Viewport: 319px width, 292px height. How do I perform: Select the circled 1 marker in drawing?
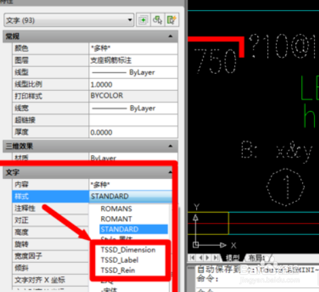pyautogui.click(x=285, y=187)
